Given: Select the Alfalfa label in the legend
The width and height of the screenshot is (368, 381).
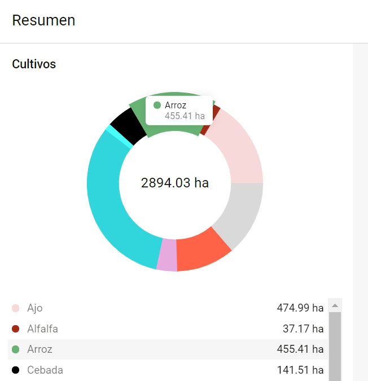Looking at the screenshot, I should pyautogui.click(x=42, y=329).
